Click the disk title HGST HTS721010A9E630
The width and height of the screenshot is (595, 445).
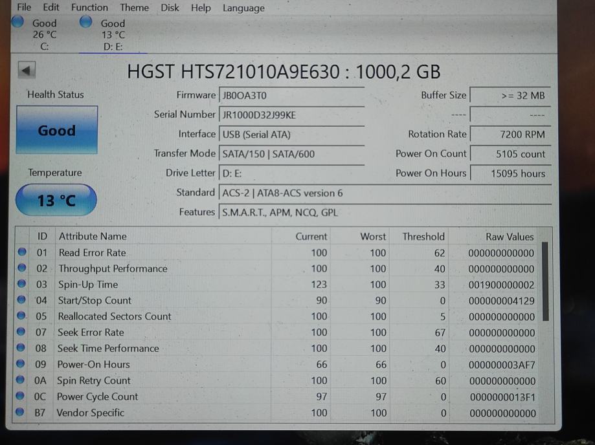pyautogui.click(x=233, y=71)
